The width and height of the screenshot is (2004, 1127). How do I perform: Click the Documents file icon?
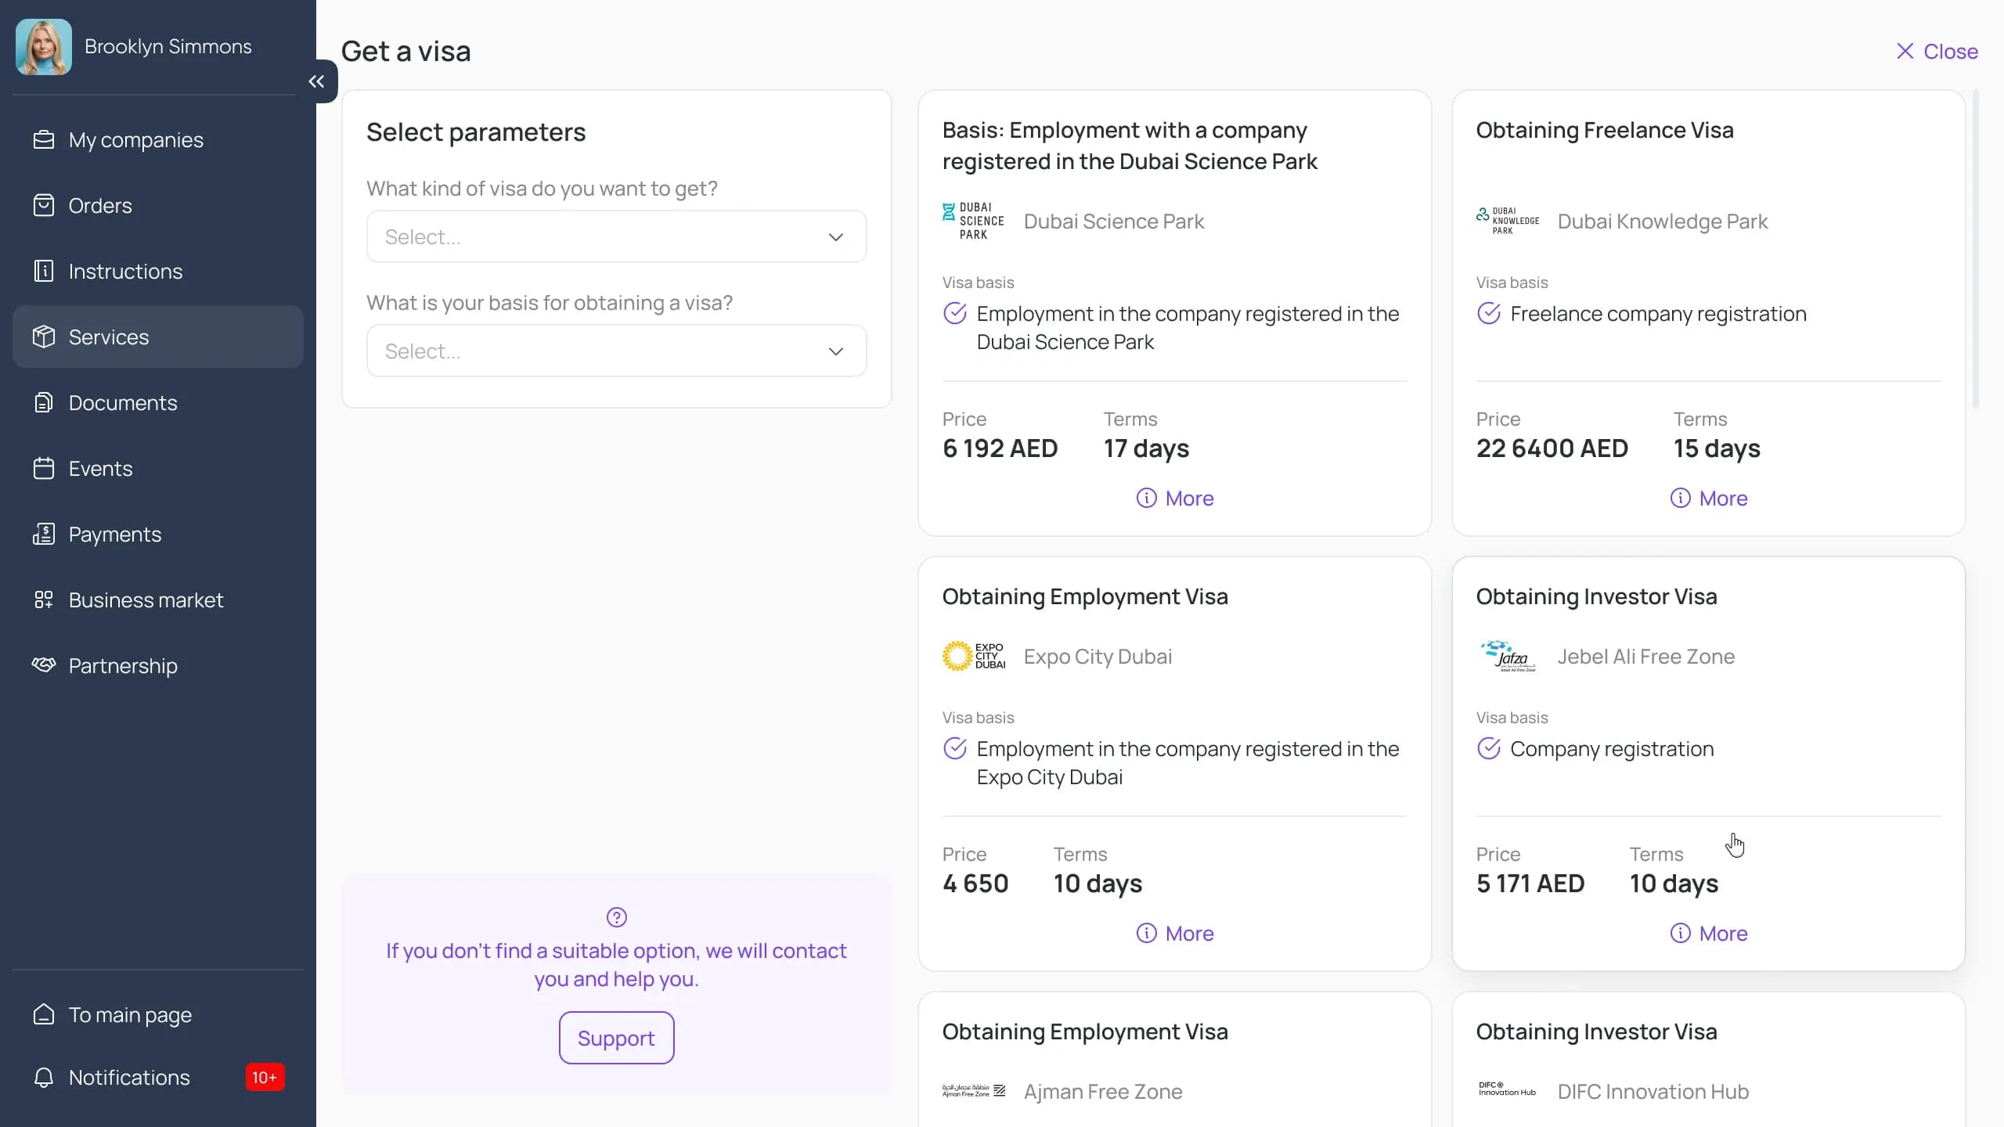pos(44,403)
